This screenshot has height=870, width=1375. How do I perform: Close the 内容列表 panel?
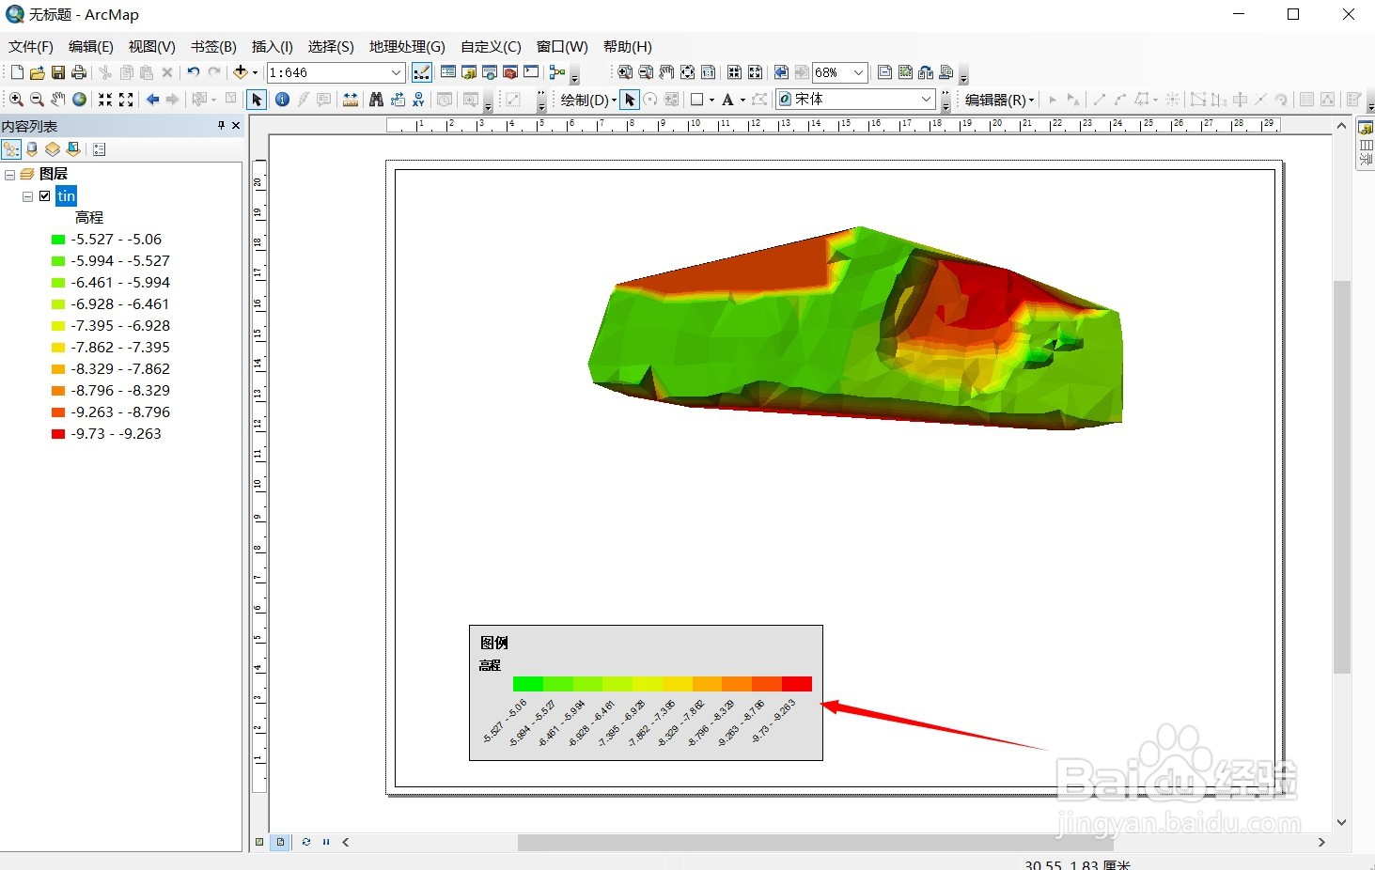click(235, 125)
